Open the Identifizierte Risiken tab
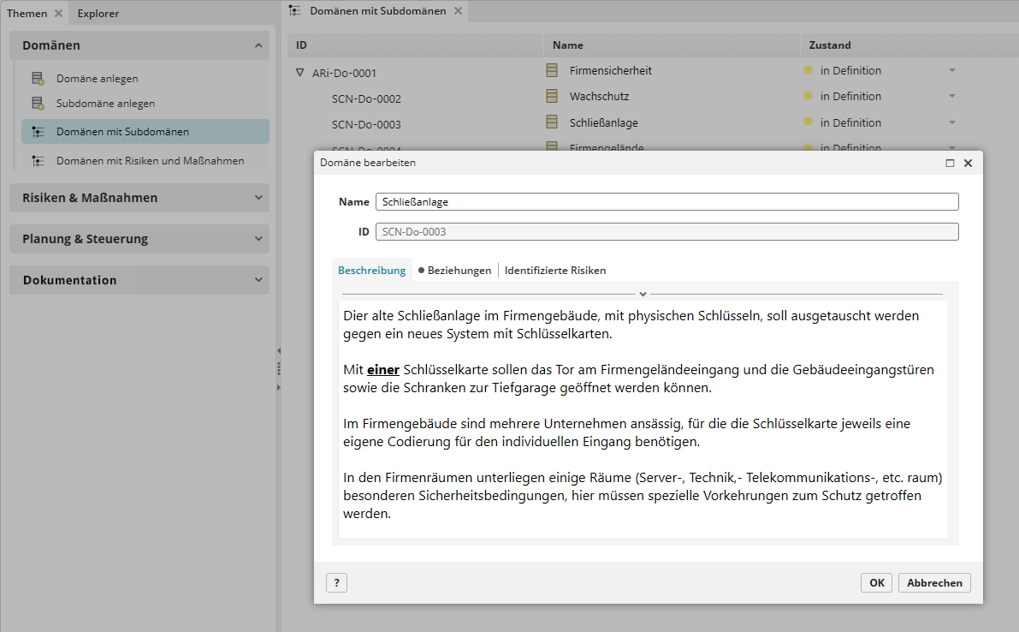The image size is (1019, 632). coord(555,271)
